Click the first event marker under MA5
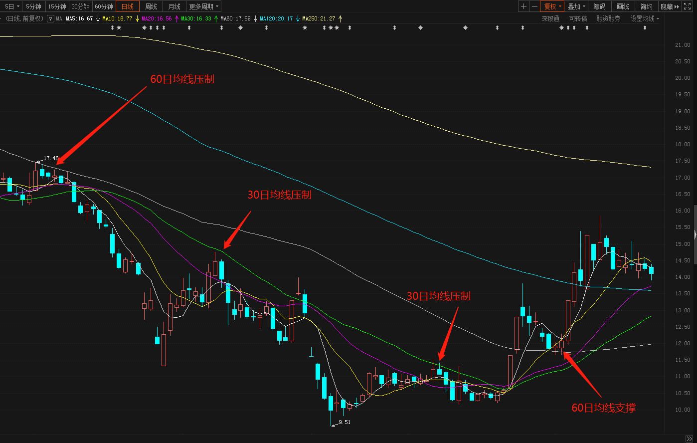Viewport: 697px width, 443px height. [112, 28]
